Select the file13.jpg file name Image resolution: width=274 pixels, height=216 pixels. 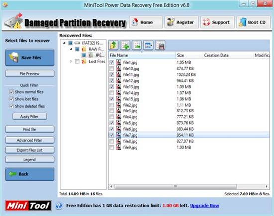pos(131,87)
